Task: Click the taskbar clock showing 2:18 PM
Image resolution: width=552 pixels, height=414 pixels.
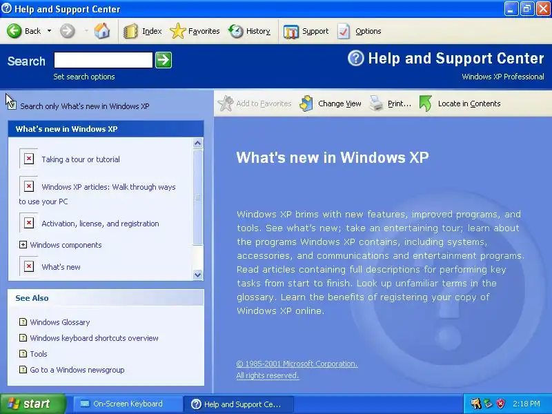Action: (x=526, y=404)
